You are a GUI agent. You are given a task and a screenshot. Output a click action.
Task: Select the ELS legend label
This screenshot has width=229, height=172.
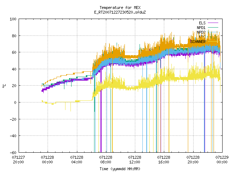point(202,23)
